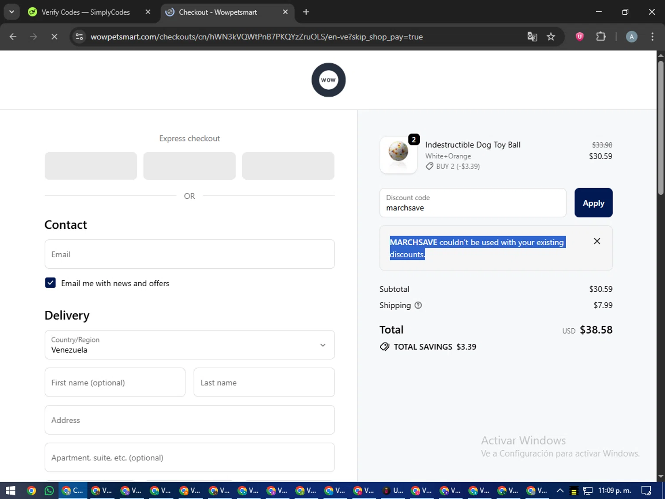Show hidden system tray icons
The height and width of the screenshot is (499, 665).
coord(560,491)
